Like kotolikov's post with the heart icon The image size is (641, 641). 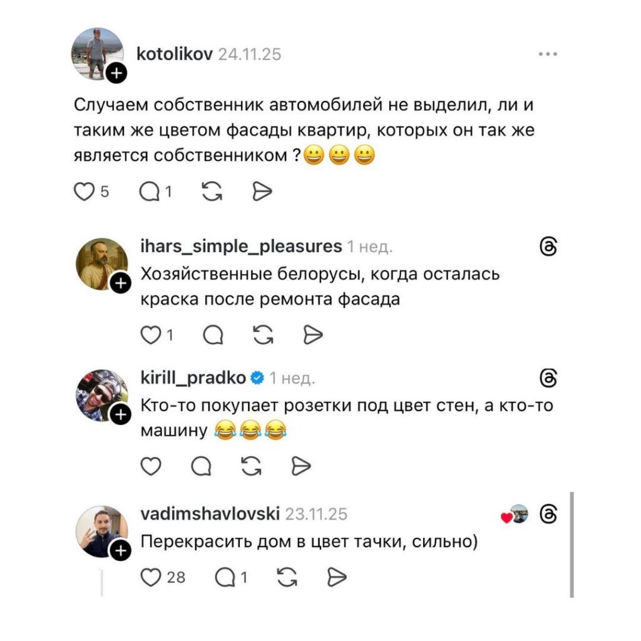(x=84, y=192)
